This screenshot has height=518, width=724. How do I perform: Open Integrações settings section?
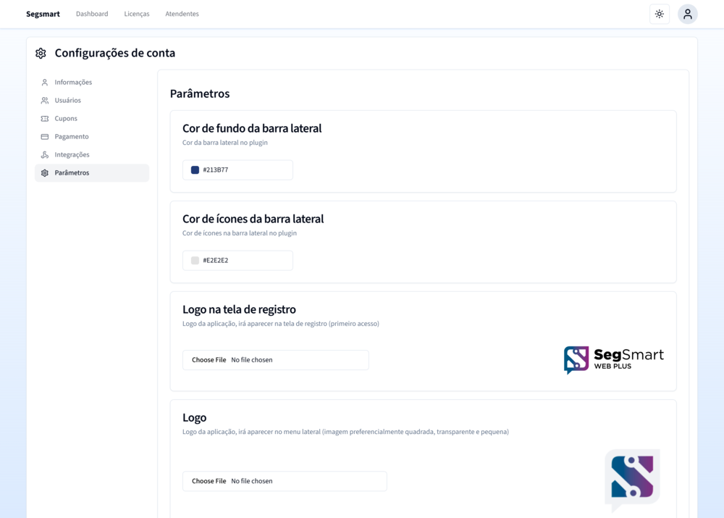click(92, 154)
